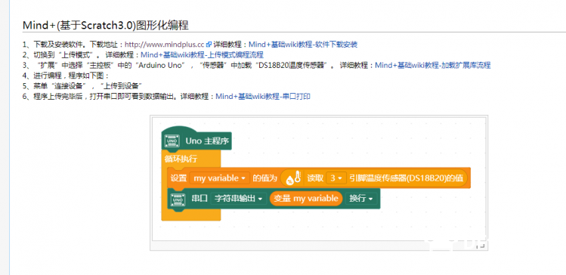Open Mind+基础wiki教程-串口打印 link
Viewport: 566px width, 275px height.
[263, 97]
